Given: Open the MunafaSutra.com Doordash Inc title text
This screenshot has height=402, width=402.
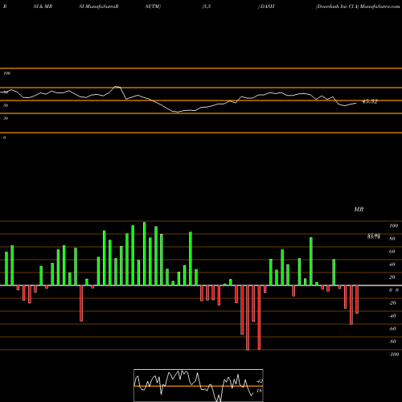Looking at the screenshot, I should pos(358,6).
